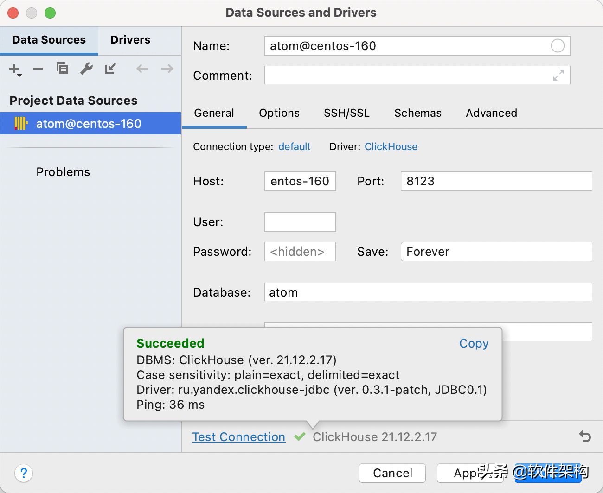Screen dimensions: 603x493
Task: Click the 'Case sensitivity: plain=exact' line
Action: click(268, 375)
